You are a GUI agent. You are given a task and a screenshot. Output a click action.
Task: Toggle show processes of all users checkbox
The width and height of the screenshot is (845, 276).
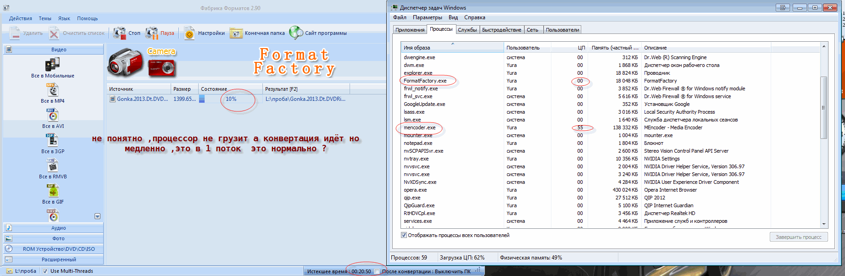[x=404, y=235]
